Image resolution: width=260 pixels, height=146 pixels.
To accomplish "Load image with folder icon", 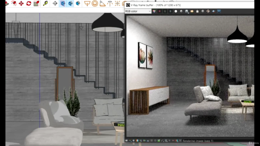I will coord(192,11).
